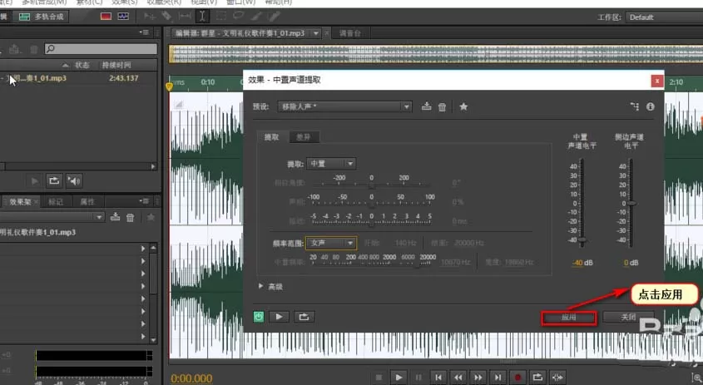Toggle loop preview button in dialog

tap(304, 317)
